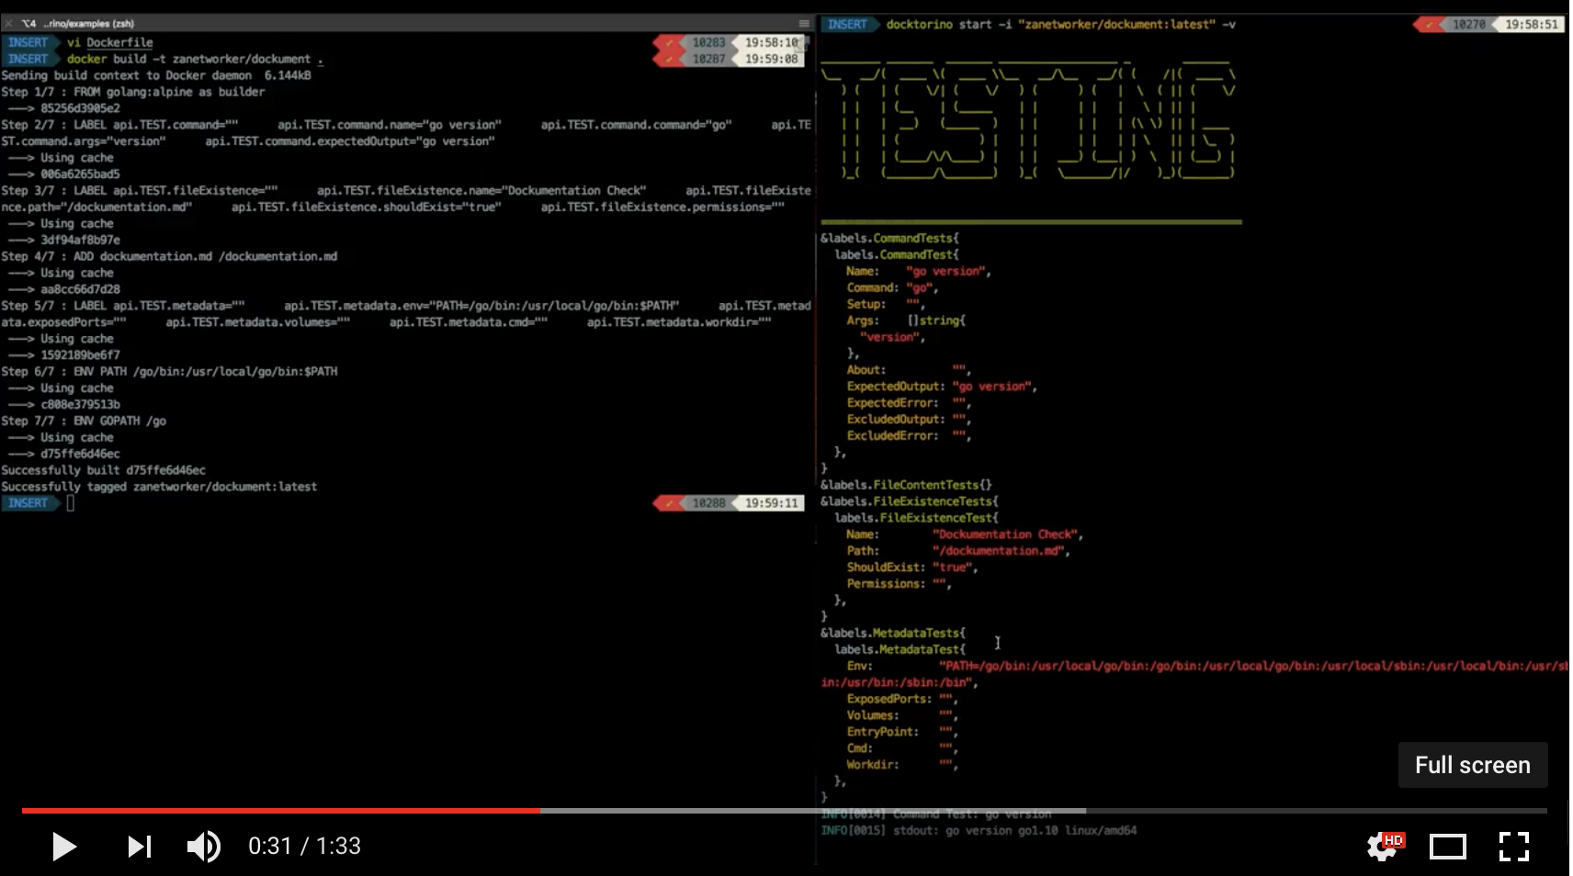Image resolution: width=1573 pixels, height=876 pixels.
Task: Click the 'Workdir:' line in MetadataTest
Action: click(x=902, y=765)
